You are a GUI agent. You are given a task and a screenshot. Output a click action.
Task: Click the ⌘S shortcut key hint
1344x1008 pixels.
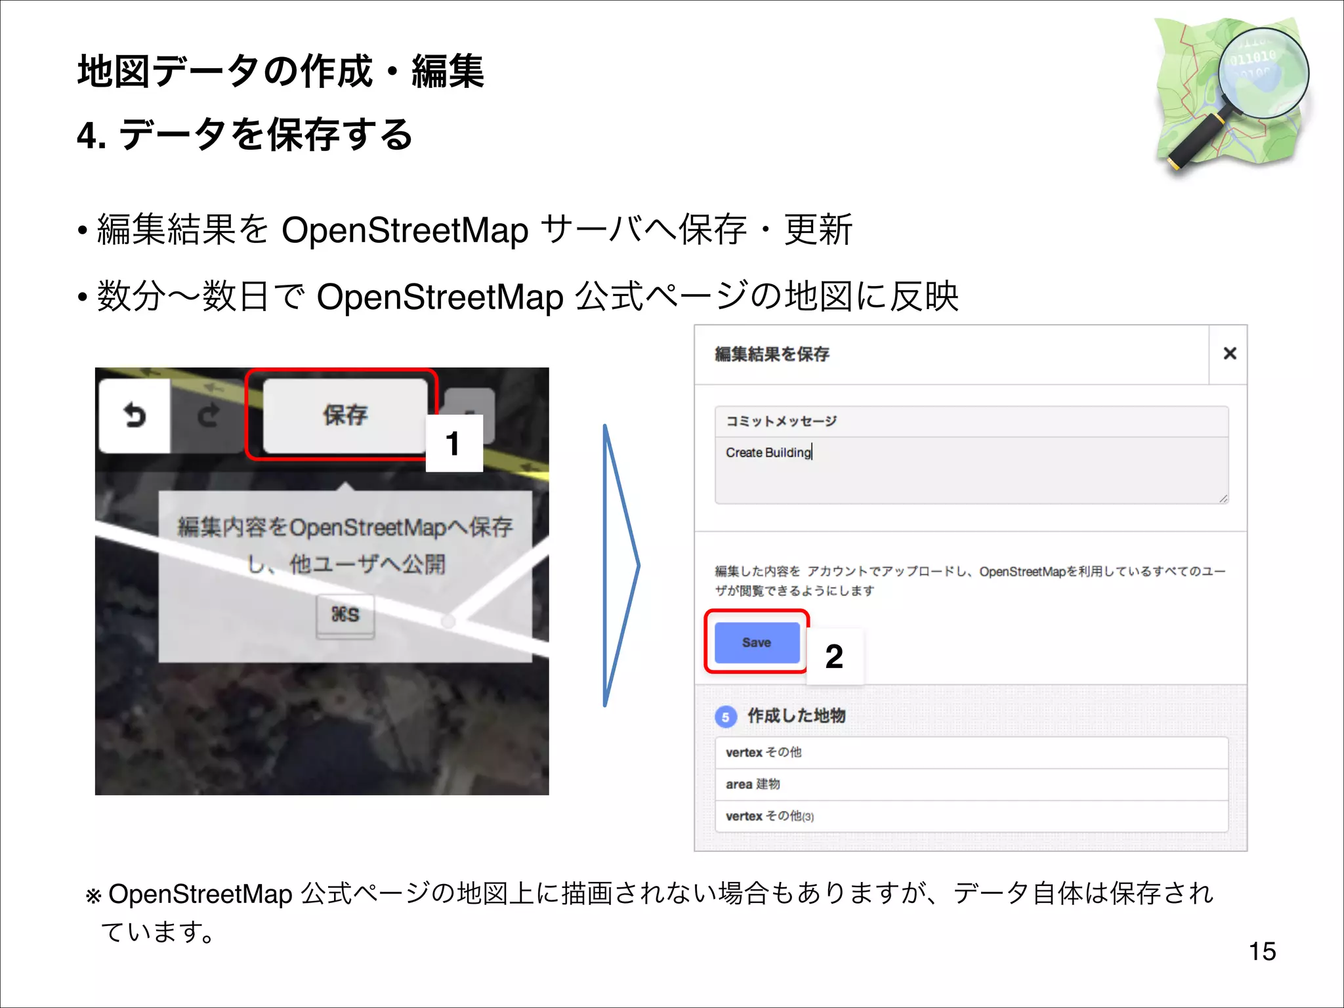(x=345, y=615)
